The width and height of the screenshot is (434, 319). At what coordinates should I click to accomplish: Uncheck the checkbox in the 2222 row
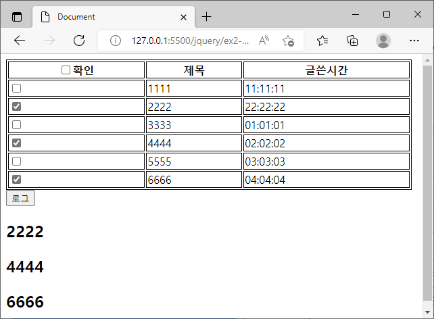[x=17, y=107]
